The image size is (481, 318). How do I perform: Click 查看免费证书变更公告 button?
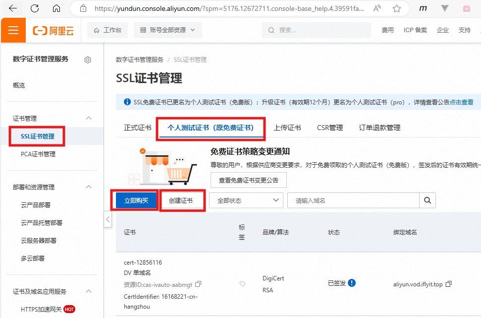click(x=249, y=180)
